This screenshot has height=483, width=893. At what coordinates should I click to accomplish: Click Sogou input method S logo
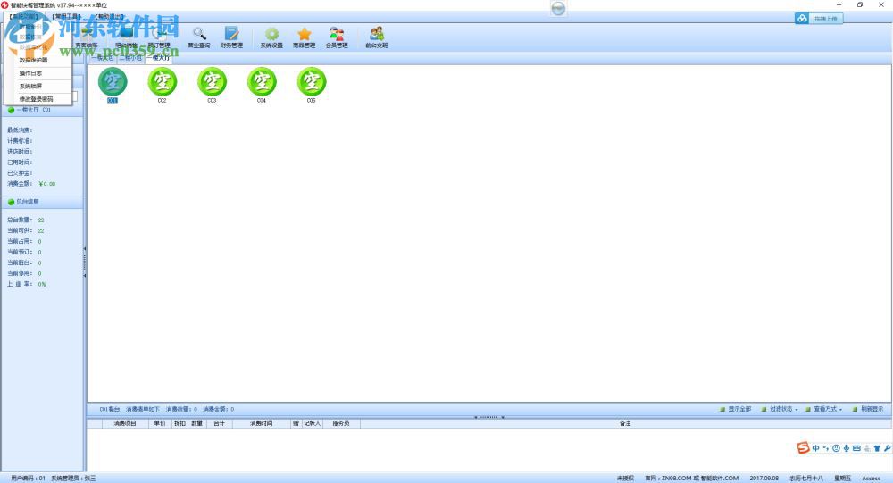[x=803, y=447]
